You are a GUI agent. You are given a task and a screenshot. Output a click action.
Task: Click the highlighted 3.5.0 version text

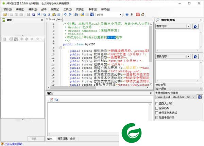(x=112, y=38)
